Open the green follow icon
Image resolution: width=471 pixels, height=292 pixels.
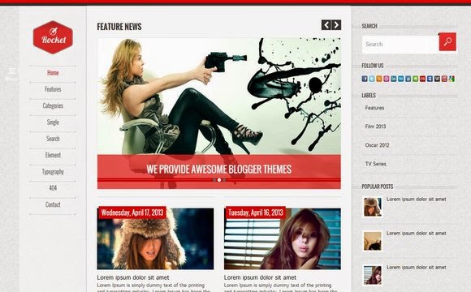[416, 79]
